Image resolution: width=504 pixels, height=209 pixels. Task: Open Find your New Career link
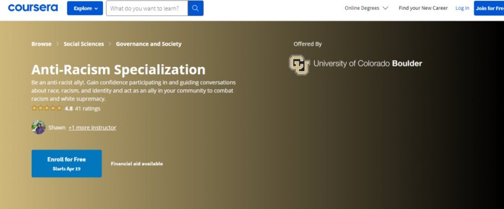[x=423, y=8]
